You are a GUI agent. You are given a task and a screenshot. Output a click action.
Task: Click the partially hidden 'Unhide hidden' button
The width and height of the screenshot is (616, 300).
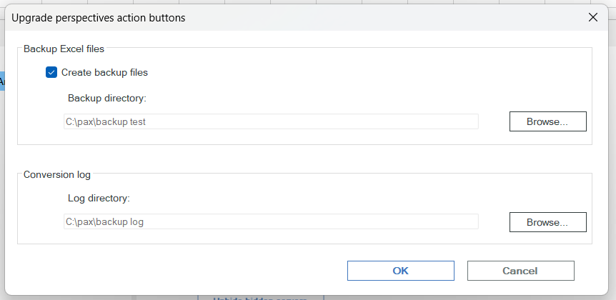click(261, 298)
